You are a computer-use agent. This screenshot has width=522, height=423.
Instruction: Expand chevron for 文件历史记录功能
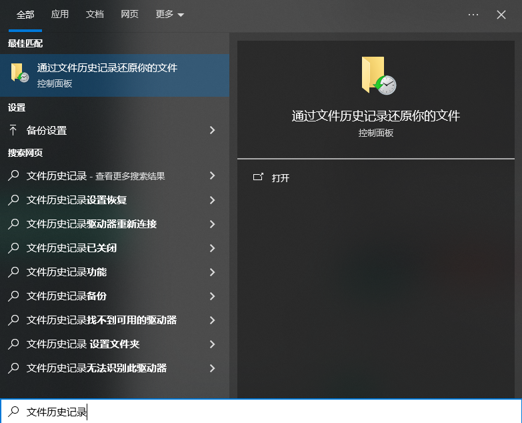(212, 272)
